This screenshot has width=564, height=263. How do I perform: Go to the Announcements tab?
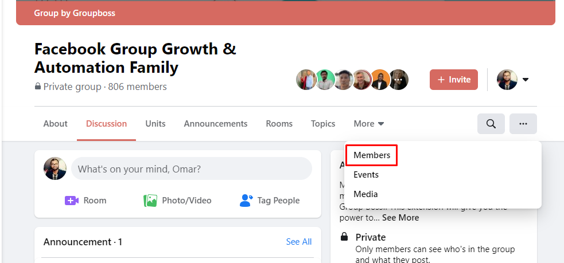[x=216, y=124]
